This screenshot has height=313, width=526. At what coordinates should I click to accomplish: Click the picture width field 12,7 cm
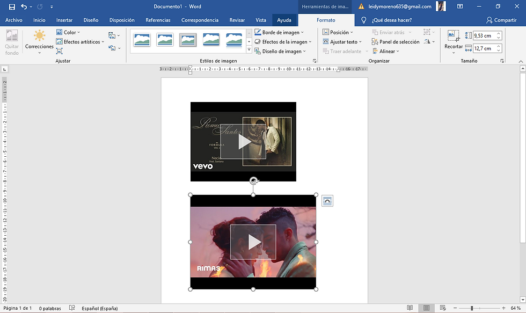pyautogui.click(x=484, y=48)
